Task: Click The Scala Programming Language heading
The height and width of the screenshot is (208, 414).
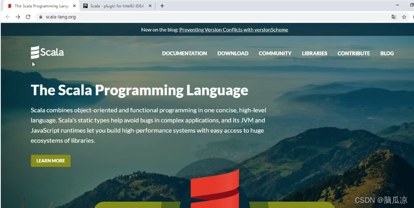Action: pyautogui.click(x=139, y=90)
